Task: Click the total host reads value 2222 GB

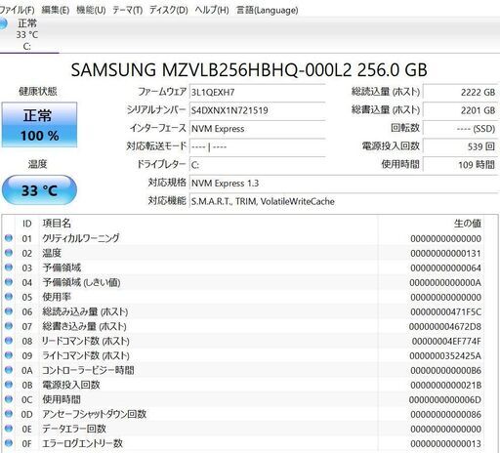Action: point(460,93)
